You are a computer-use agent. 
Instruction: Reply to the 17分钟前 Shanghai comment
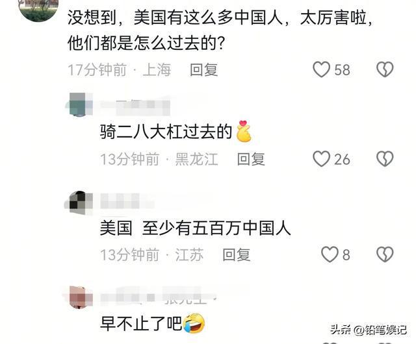(x=203, y=70)
